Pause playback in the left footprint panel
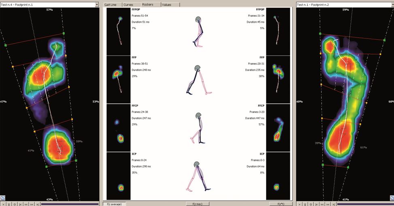This screenshot has height=206, width=394. pyautogui.click(x=9, y=204)
